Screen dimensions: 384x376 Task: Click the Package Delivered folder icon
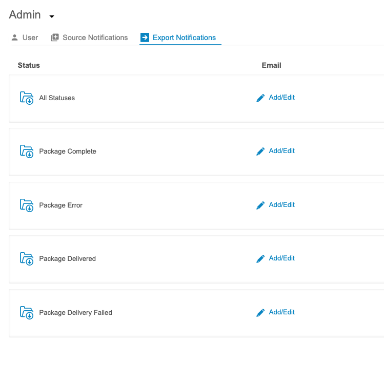pyautogui.click(x=26, y=258)
